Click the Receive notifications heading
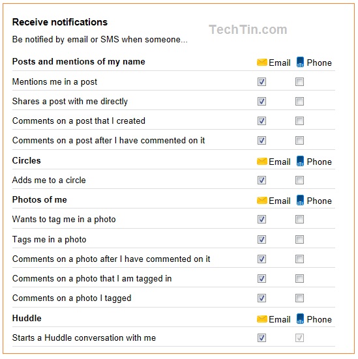Screen dimensions: 358x359 60,22
